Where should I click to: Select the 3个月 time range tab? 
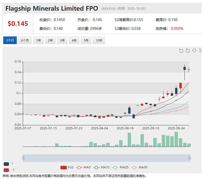coord(10,40)
